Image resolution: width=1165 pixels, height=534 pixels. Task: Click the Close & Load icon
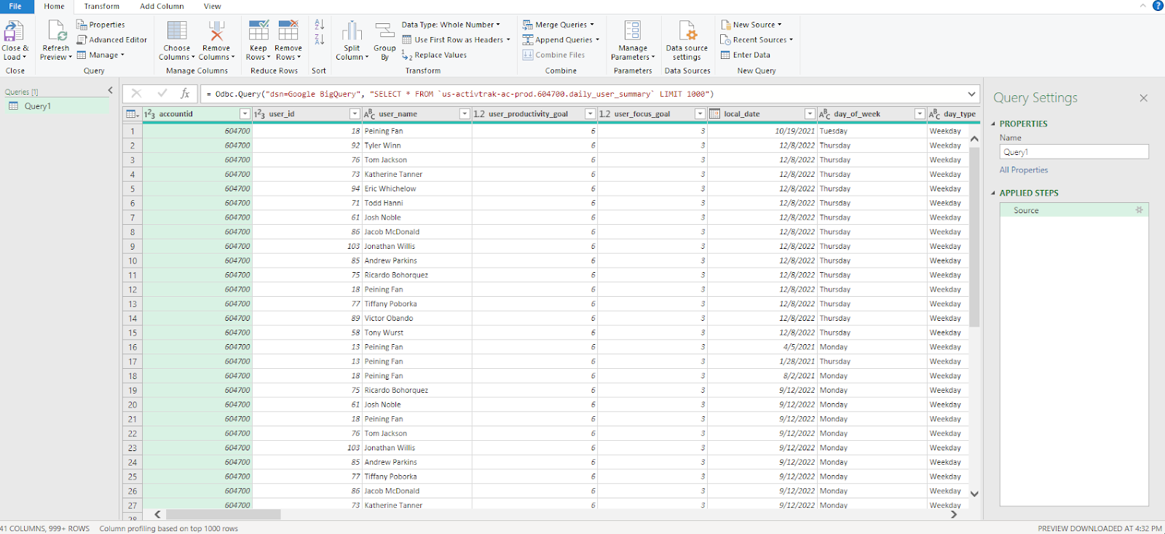coord(14,31)
